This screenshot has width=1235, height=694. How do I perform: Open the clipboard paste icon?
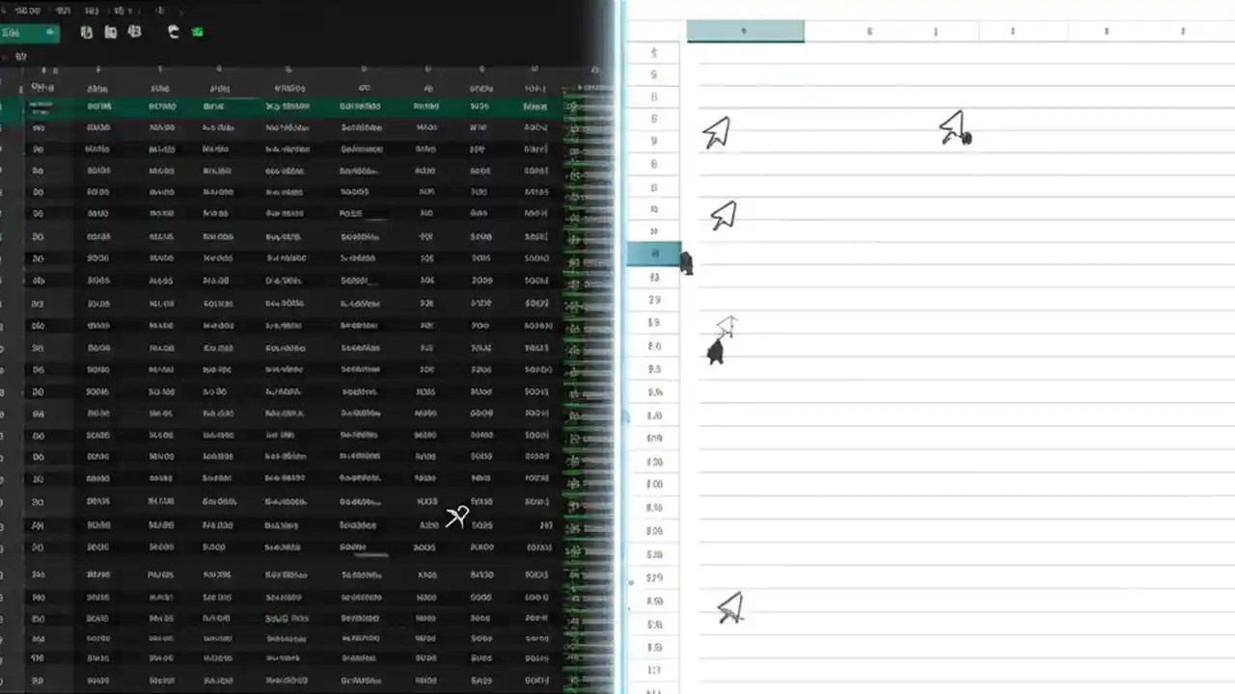(86, 32)
